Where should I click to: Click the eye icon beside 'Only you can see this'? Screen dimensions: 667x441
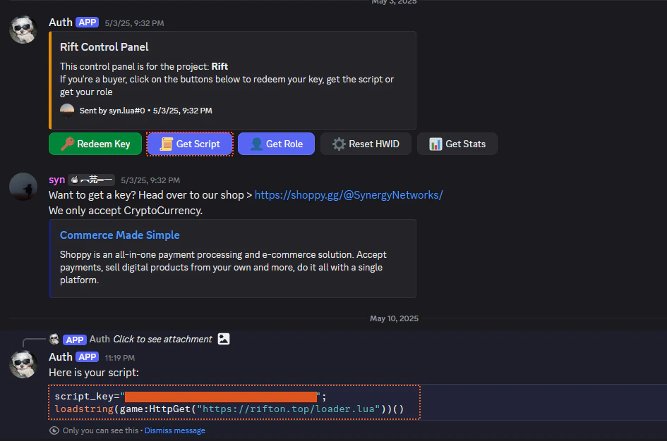(x=54, y=430)
